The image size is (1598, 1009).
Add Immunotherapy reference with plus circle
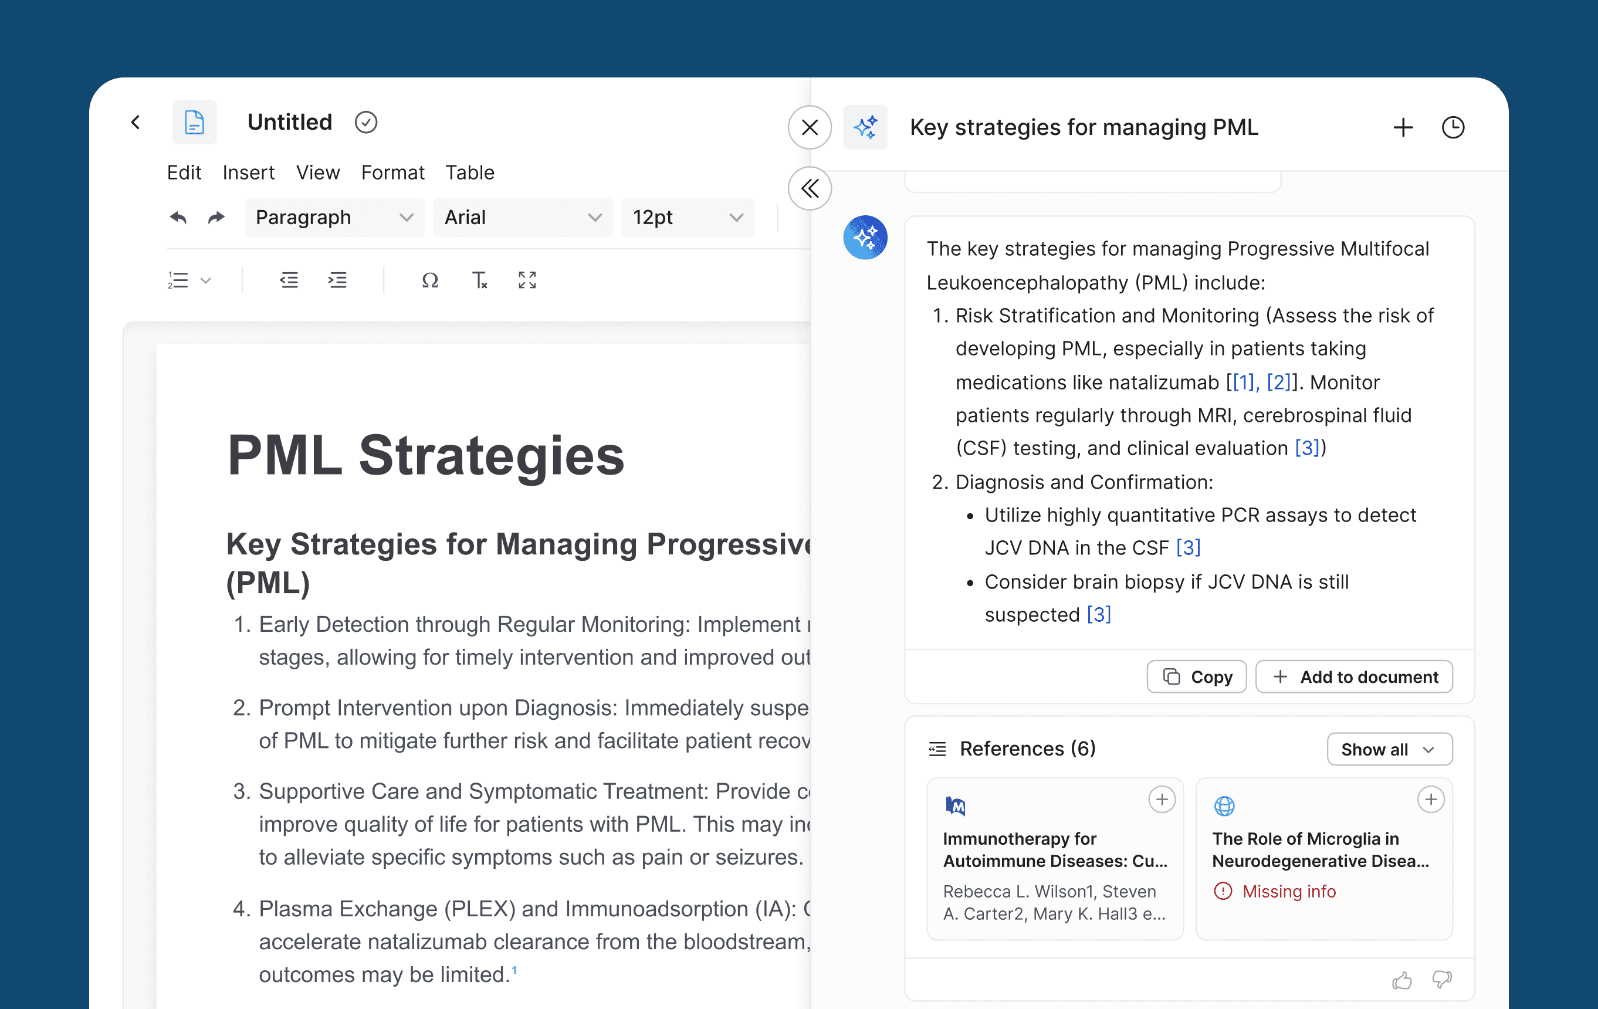pyautogui.click(x=1162, y=800)
